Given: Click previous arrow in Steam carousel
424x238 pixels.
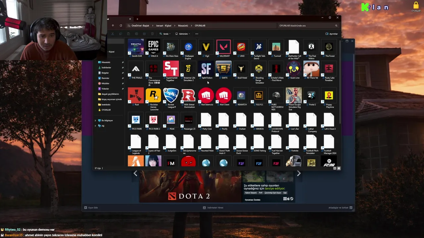Looking at the screenshot, I should (x=135, y=174).
